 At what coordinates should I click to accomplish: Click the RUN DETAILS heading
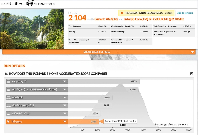pyautogui.click(x=14, y=66)
